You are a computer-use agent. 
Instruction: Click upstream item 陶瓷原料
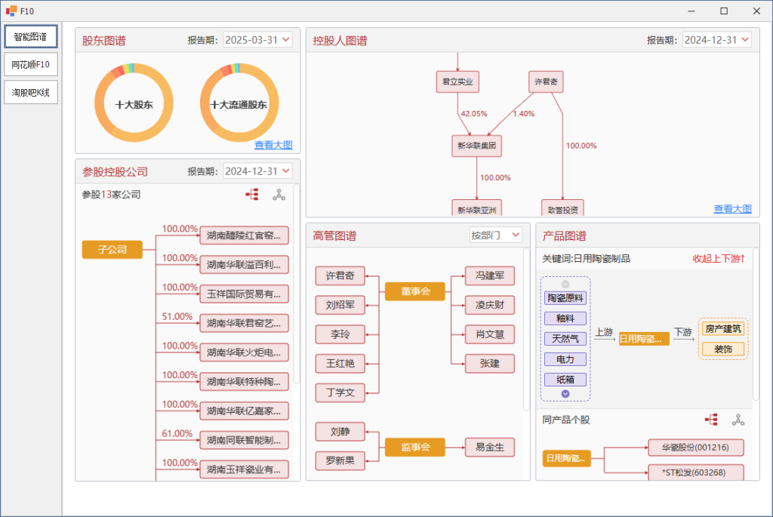coord(565,298)
